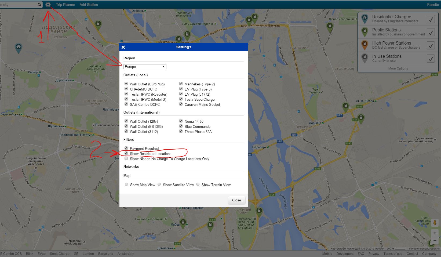Uncheck the CHAdeMO DCFC outlet
Viewport: 441px width, 257px height.
pos(126,89)
